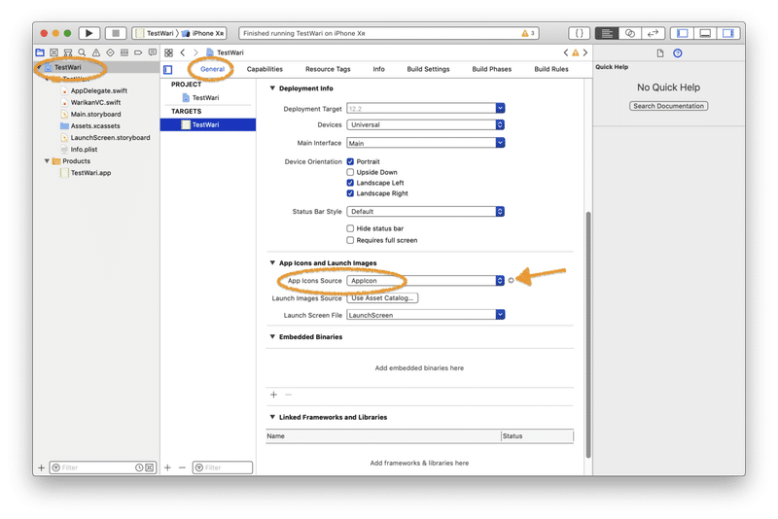The image size is (778, 519).
Task: Uncheck Landscape Right orientation
Action: [x=350, y=193]
